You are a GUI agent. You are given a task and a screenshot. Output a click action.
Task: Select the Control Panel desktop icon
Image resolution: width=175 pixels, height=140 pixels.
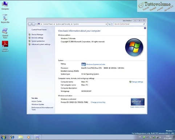[5, 33]
